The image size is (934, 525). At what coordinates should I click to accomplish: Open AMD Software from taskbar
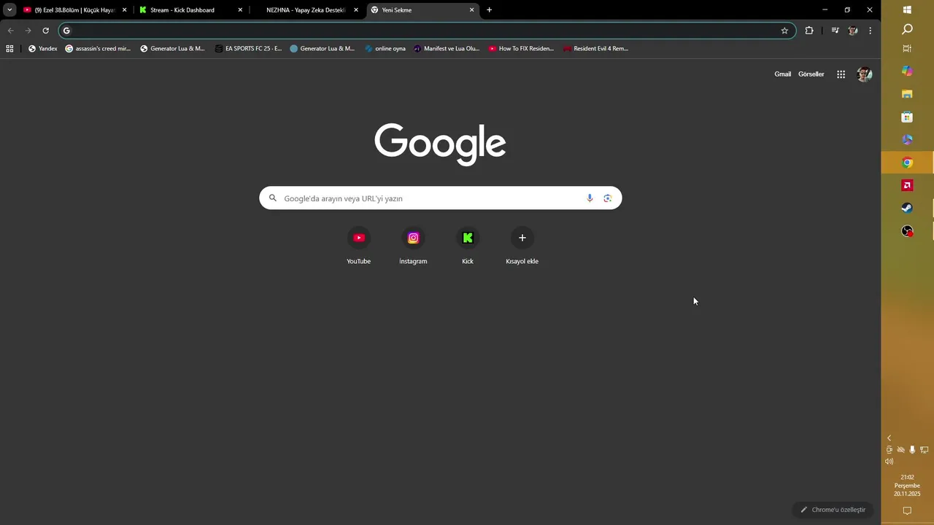907,185
